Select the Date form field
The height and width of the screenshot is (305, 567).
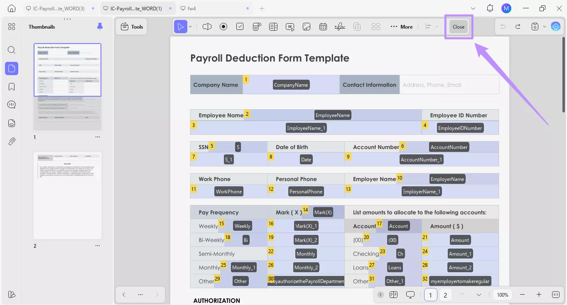[x=306, y=160]
